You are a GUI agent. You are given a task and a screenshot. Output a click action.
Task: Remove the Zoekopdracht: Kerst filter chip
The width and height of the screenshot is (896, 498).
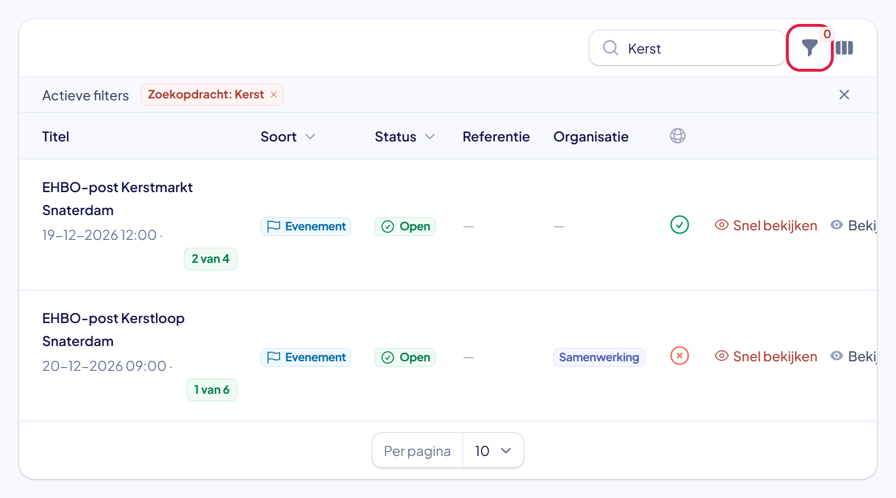click(274, 95)
